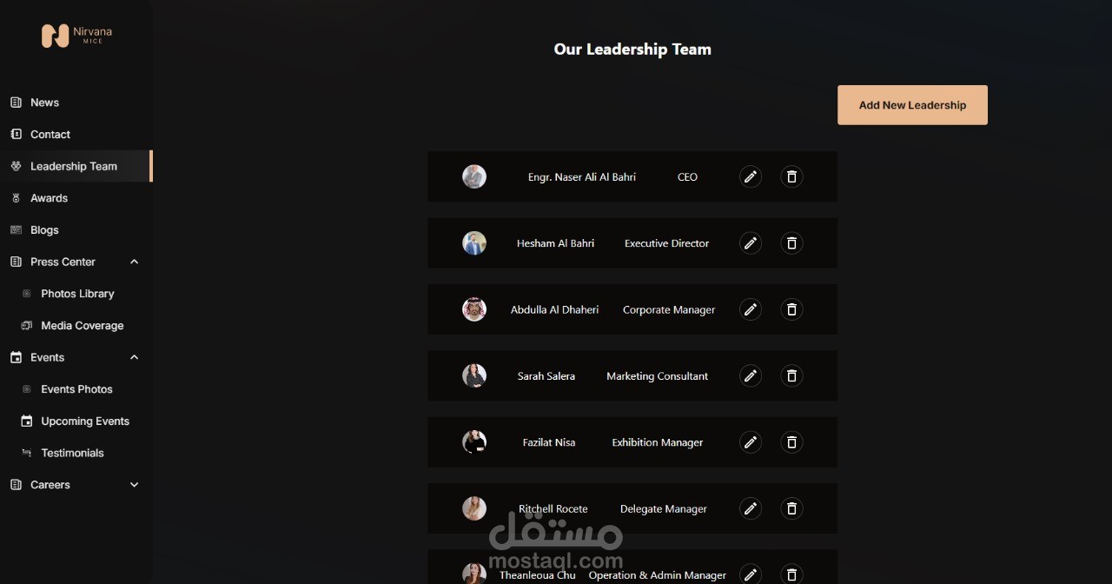Image resolution: width=1112 pixels, height=584 pixels.
Task: Delete Hesham Al Bahri using the trash icon
Action: pos(791,243)
